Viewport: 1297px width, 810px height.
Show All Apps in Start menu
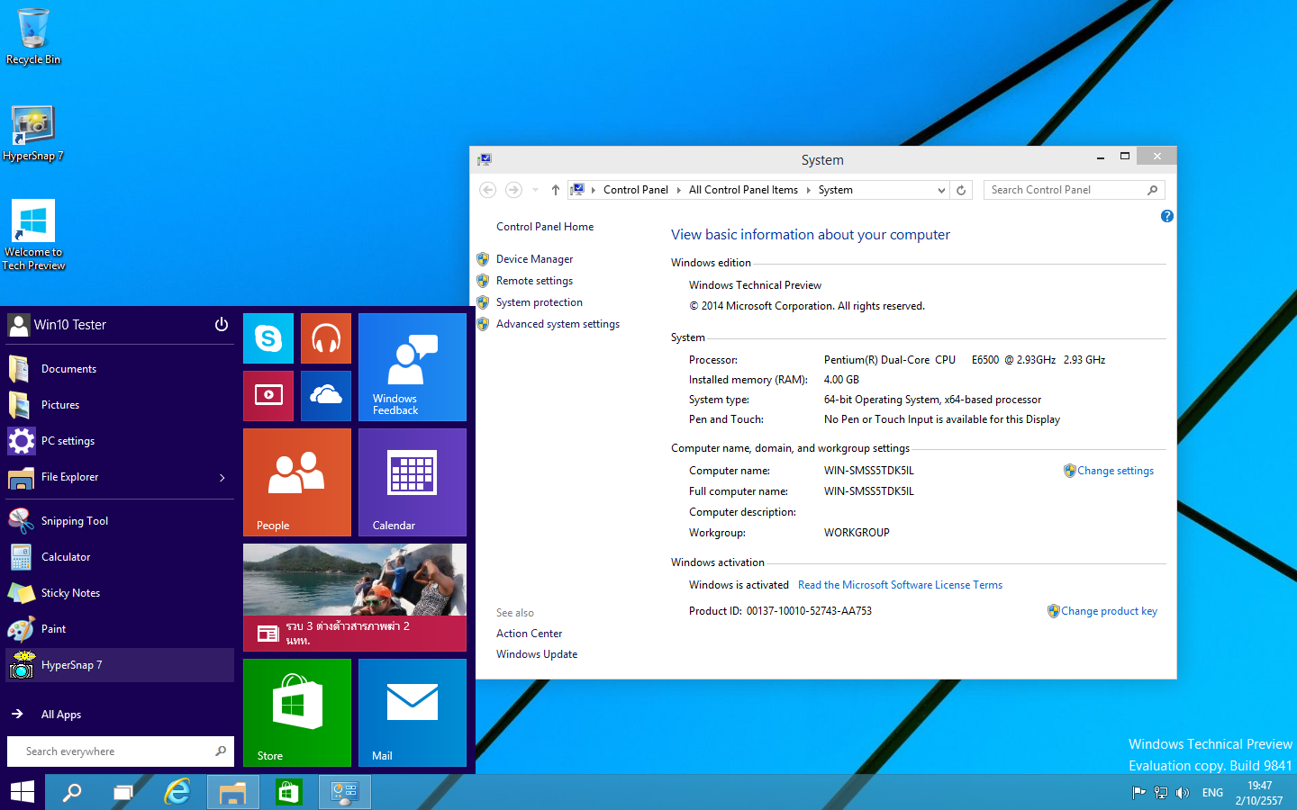pyautogui.click(x=60, y=715)
